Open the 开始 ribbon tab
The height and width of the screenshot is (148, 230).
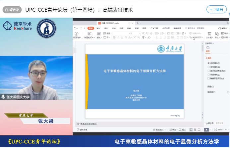point(91,28)
